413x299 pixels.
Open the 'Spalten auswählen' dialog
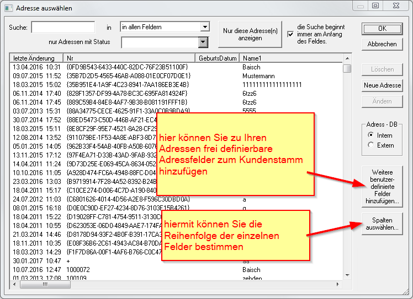point(382,224)
